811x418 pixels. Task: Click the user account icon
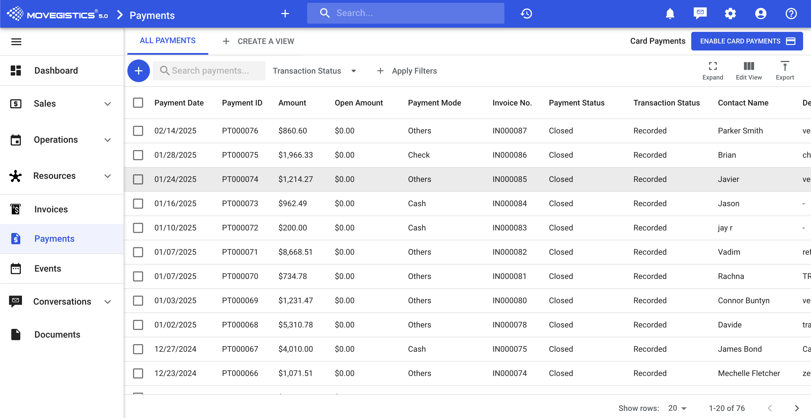click(x=760, y=14)
